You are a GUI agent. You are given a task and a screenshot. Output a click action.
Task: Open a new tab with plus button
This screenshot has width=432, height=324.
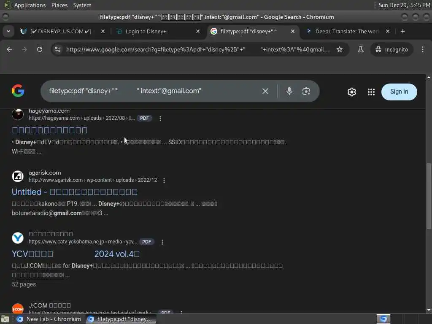coord(403,31)
